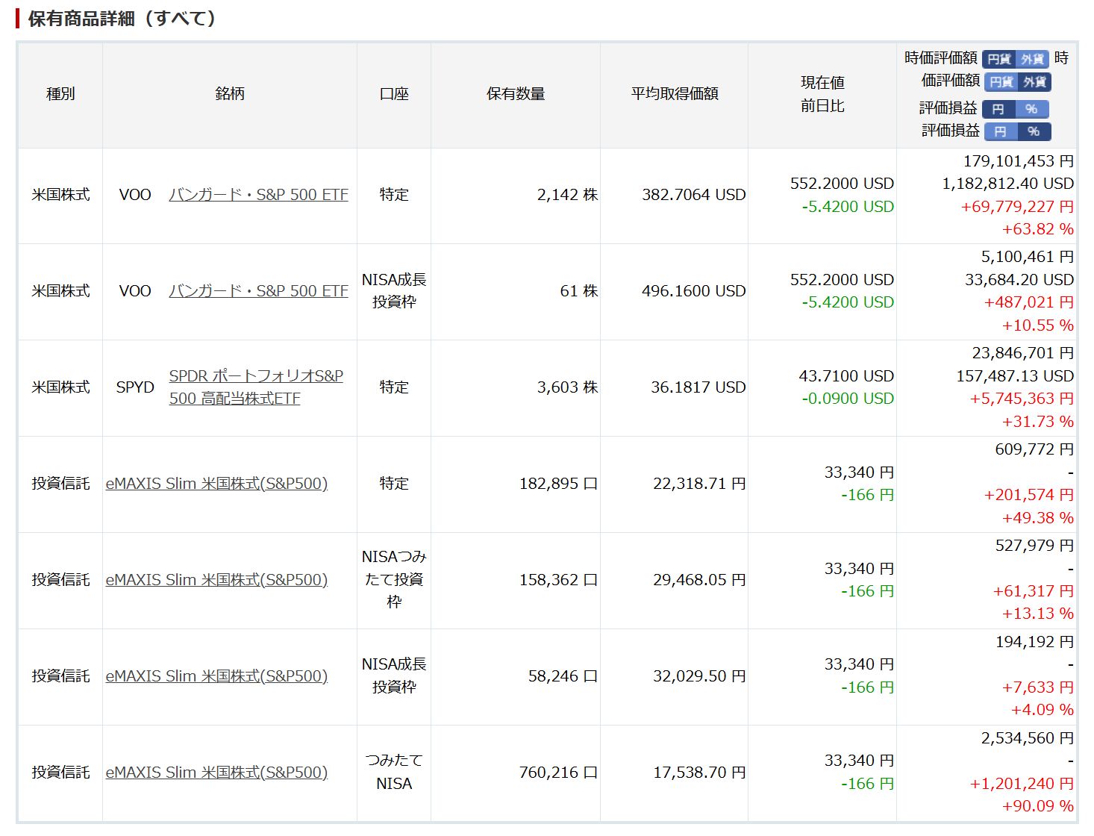Click the 銘柄 column header

tap(230, 94)
